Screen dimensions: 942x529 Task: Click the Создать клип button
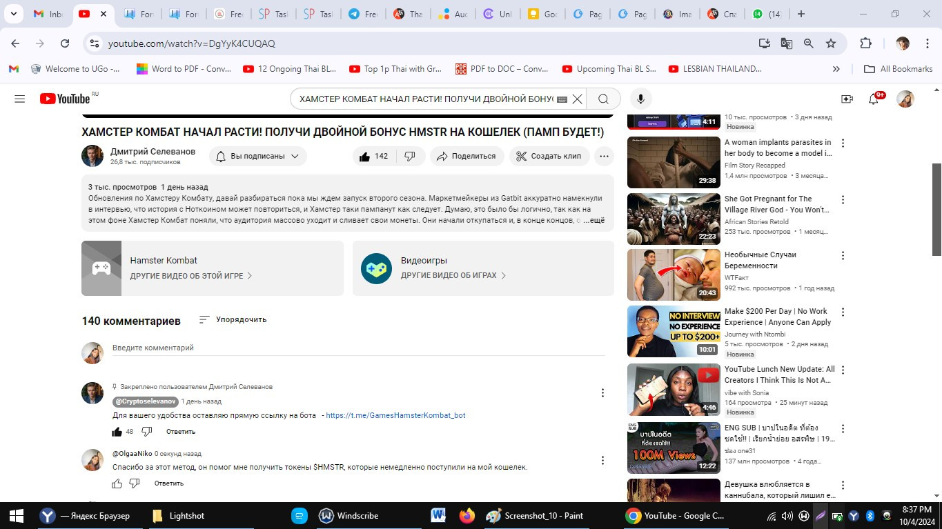click(549, 156)
